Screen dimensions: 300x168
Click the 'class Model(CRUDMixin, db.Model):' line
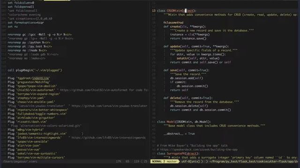pyautogui.click(x=184, y=122)
